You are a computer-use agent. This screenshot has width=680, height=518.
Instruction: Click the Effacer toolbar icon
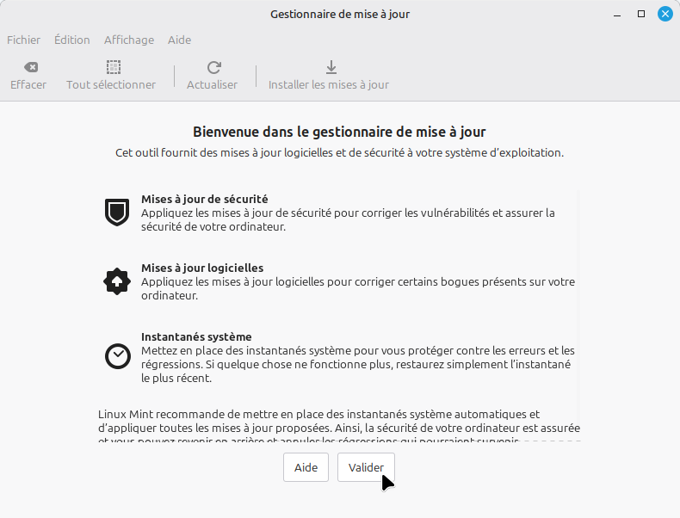tap(29, 67)
